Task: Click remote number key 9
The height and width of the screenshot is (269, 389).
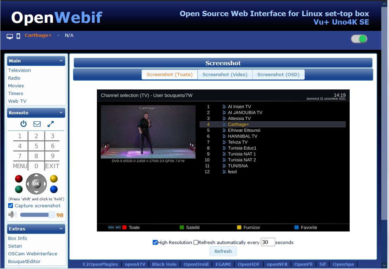Action: point(53,156)
